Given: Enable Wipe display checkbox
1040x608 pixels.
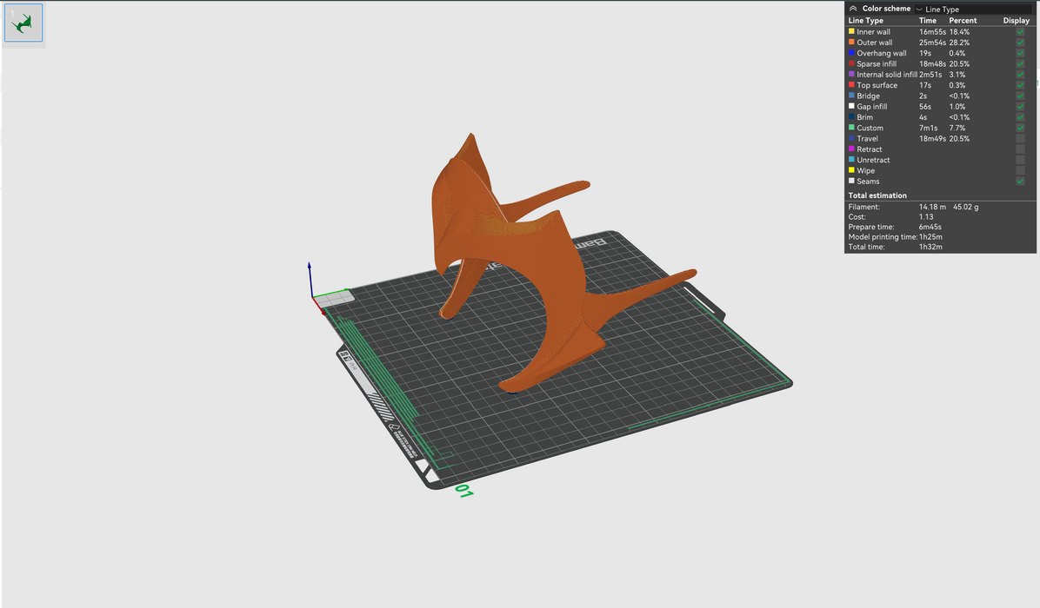Looking at the screenshot, I should 1020,171.
